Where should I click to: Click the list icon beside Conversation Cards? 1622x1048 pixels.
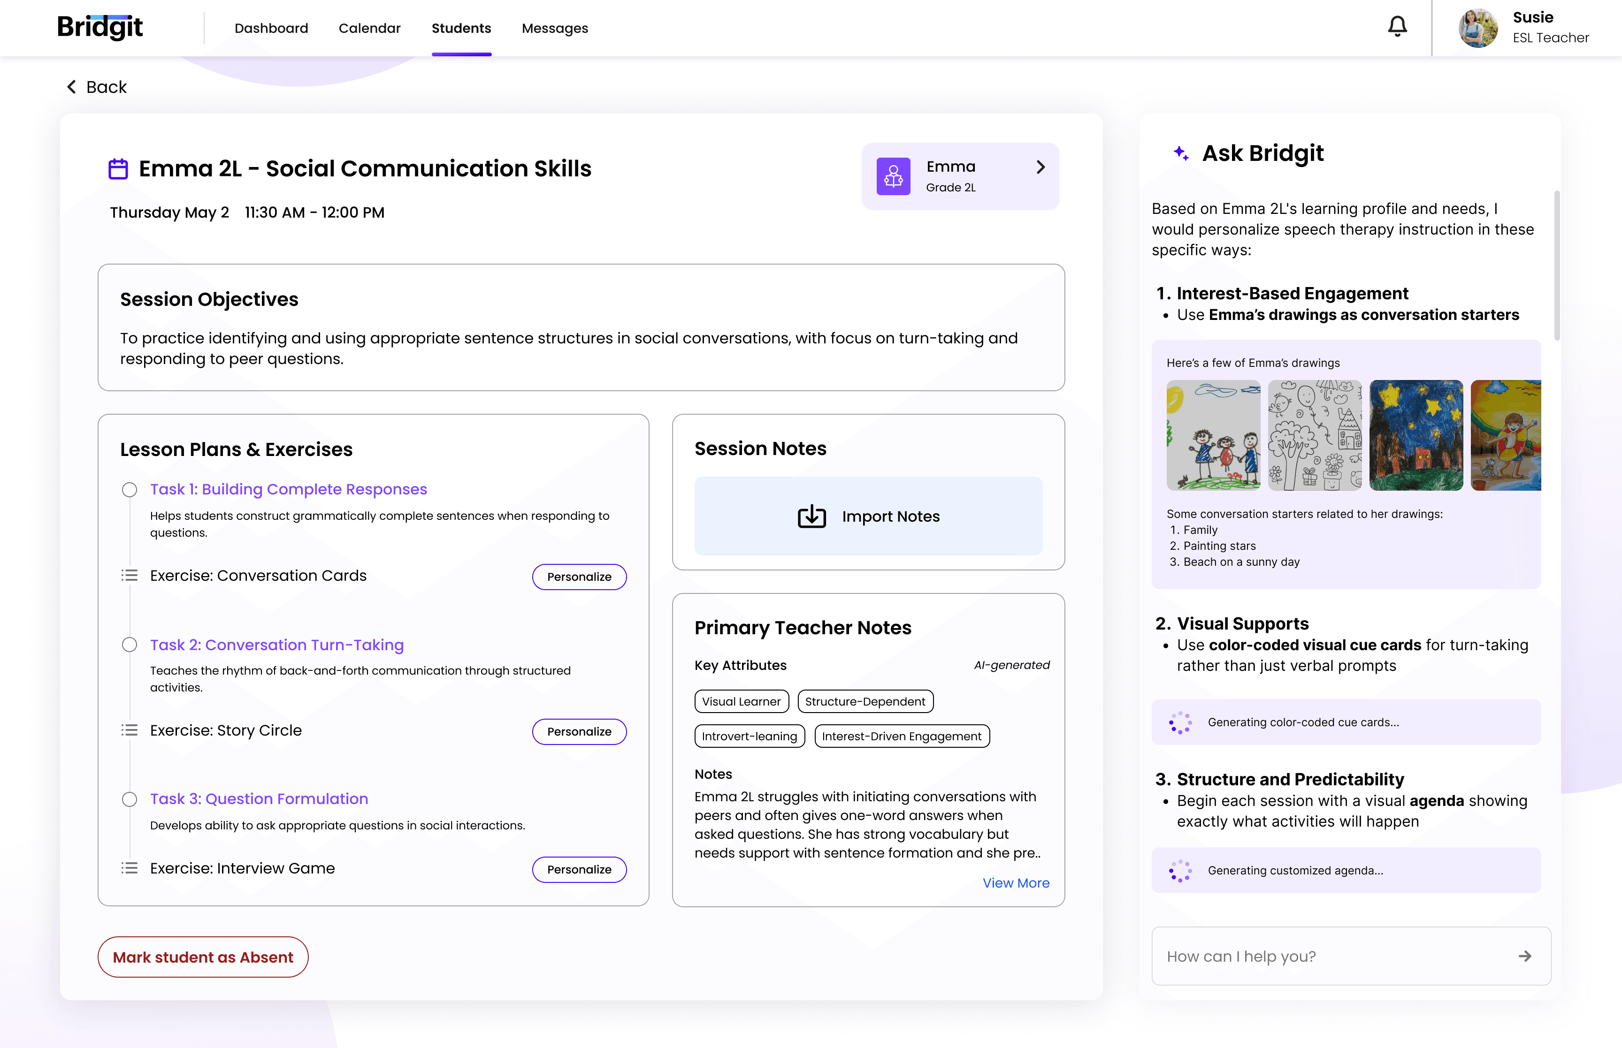(130, 576)
